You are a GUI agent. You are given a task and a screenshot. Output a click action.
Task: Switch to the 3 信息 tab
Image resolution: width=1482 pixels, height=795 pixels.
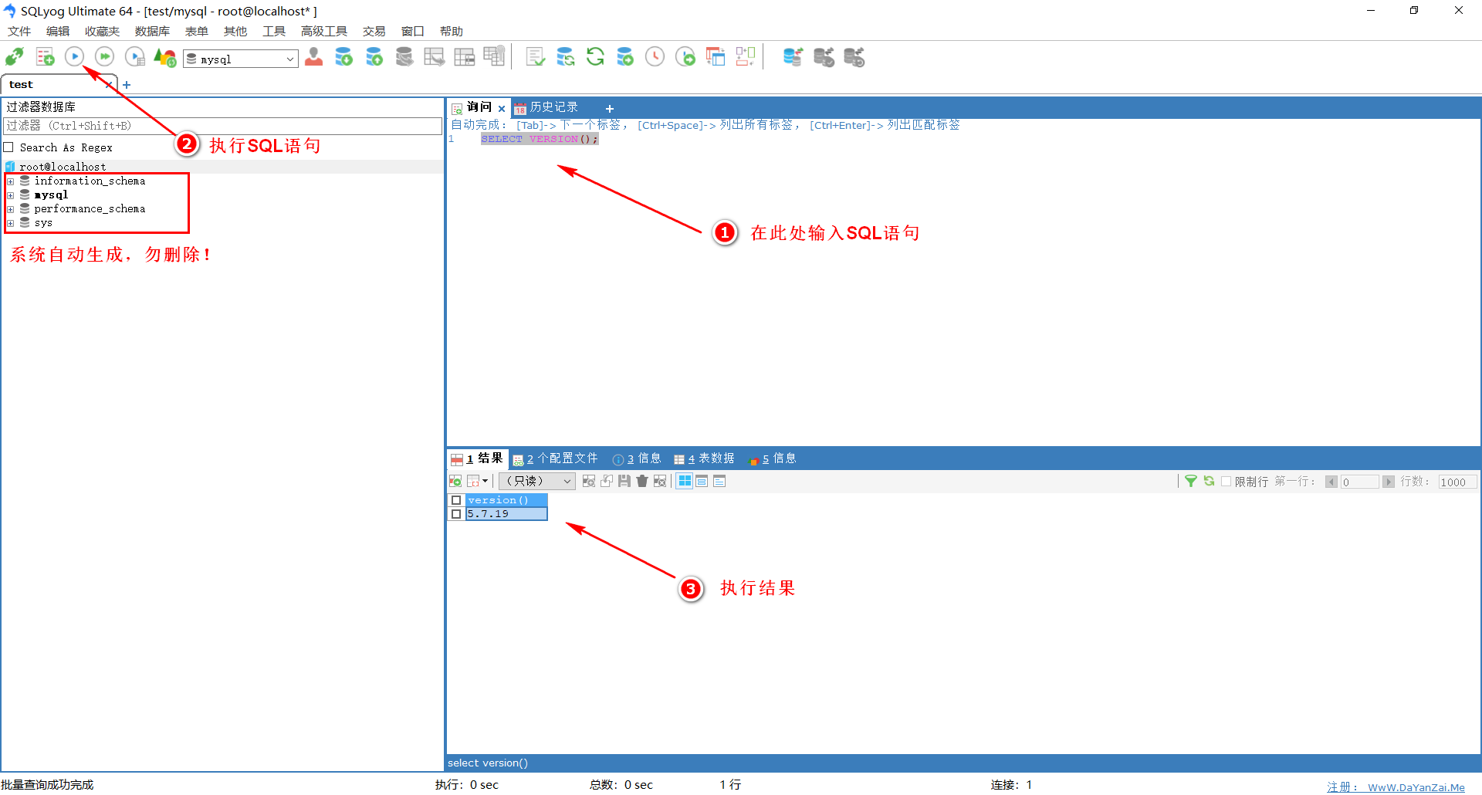pos(637,458)
